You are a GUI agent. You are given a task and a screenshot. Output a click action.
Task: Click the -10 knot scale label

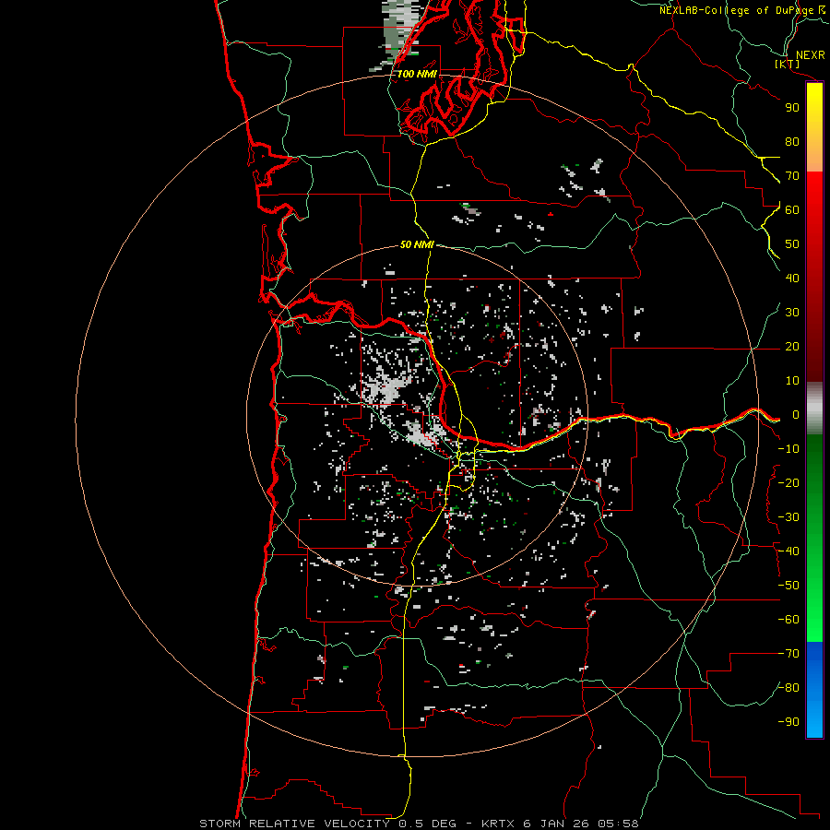pyautogui.click(x=788, y=449)
